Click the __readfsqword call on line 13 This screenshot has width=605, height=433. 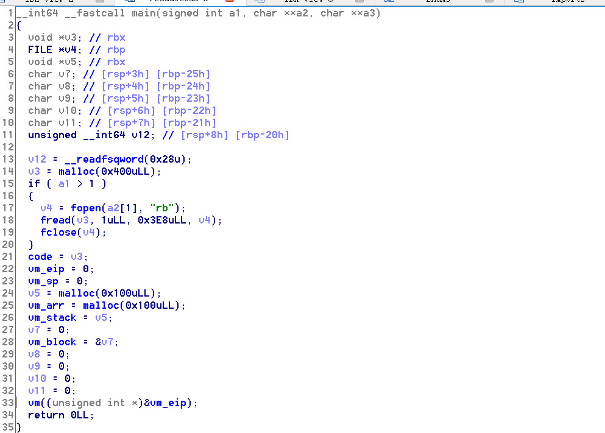(128, 159)
